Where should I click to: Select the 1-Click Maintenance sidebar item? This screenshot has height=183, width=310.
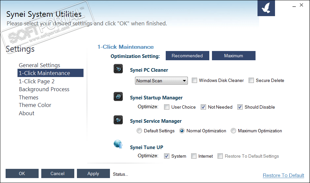tap(51, 73)
